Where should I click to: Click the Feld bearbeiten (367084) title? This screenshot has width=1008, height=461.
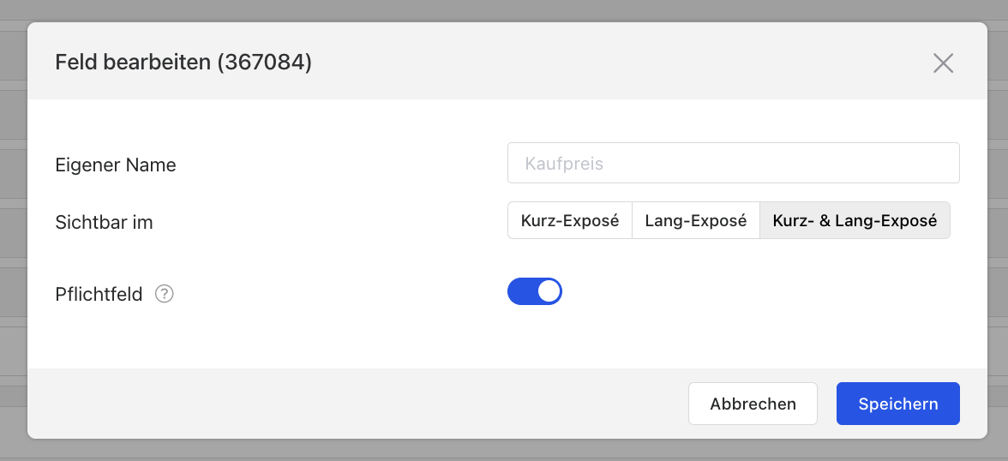183,63
